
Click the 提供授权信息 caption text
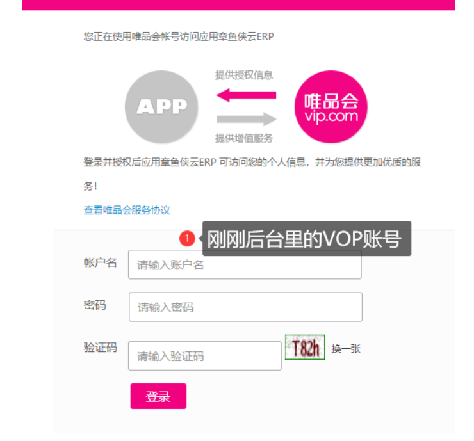pyautogui.click(x=244, y=76)
